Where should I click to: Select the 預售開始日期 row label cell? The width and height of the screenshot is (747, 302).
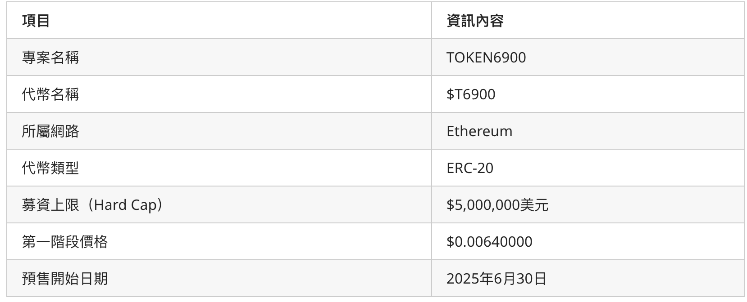[65, 279]
